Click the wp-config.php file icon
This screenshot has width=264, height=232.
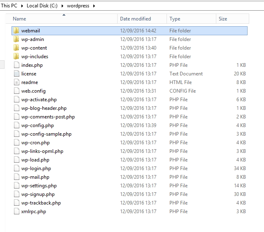(16, 125)
